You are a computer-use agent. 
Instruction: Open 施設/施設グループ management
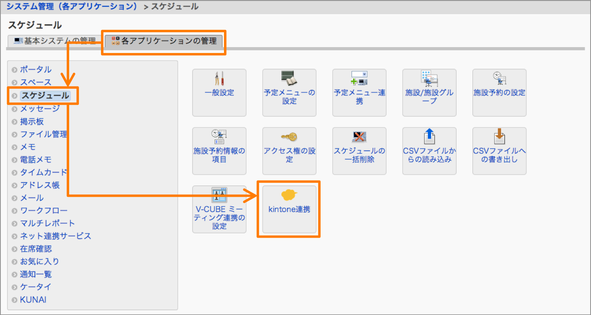[x=429, y=93]
